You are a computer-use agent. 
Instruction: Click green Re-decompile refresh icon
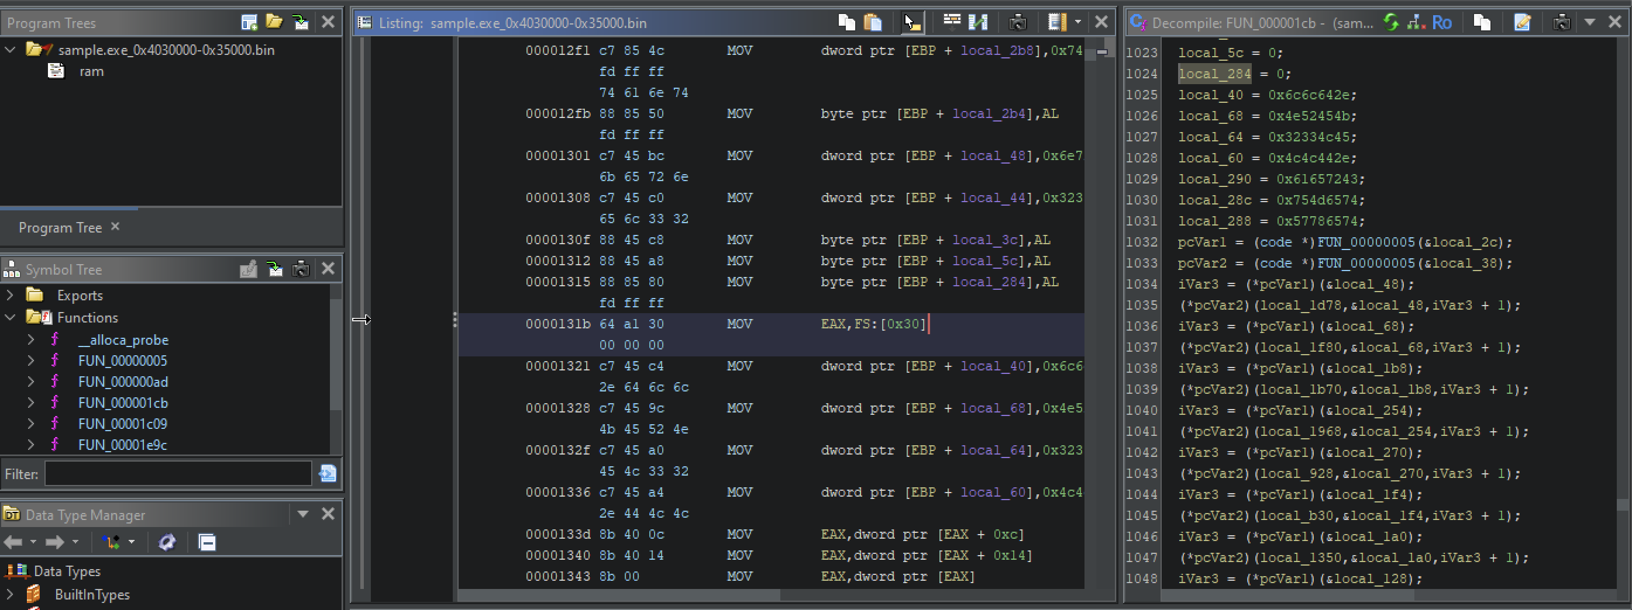tap(1390, 23)
